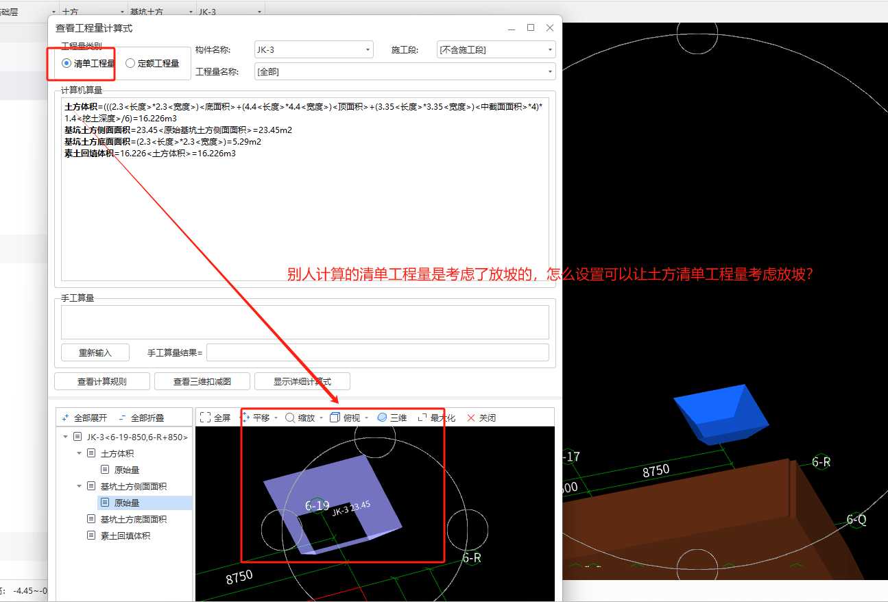Open the 俯视 dropdown arrow
Viewport: 888px width, 602px height.
pos(366,418)
